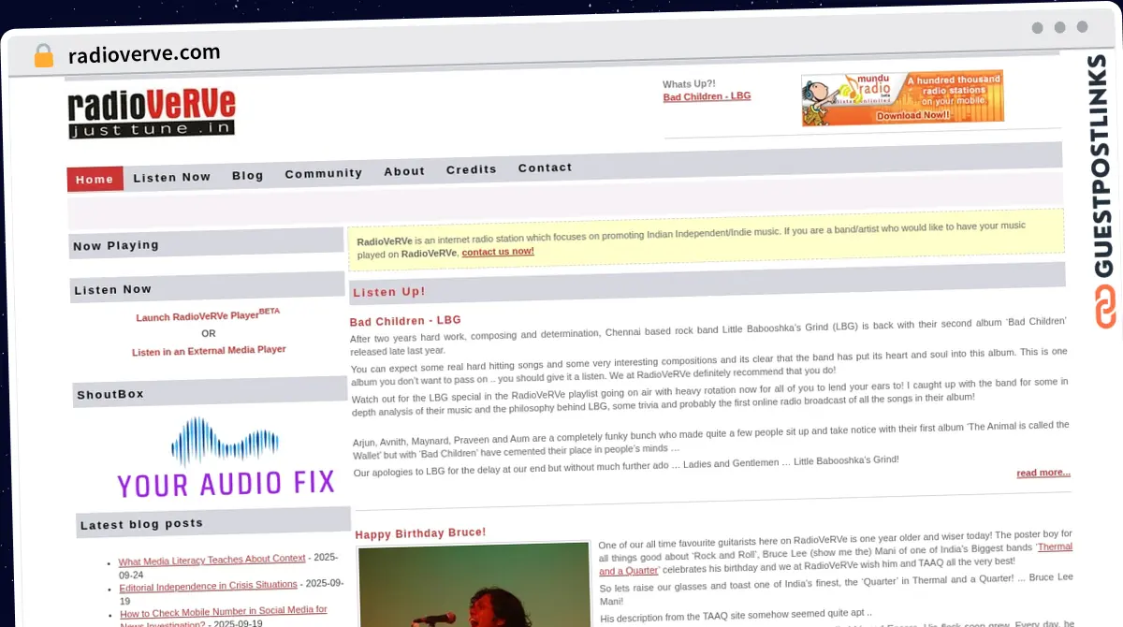
Task: Follow the 'Bad Children - LBG' Whats Up link
Action: 707,96
